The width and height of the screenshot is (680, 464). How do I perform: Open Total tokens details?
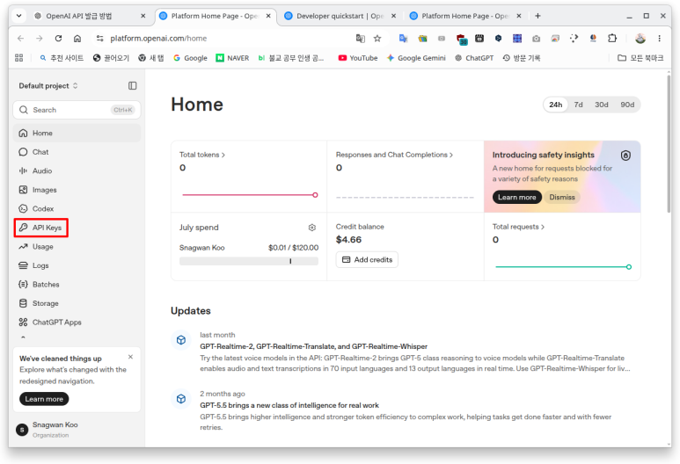(202, 155)
